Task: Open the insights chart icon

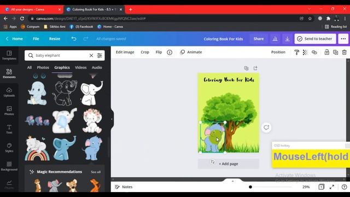Action: 275,39
